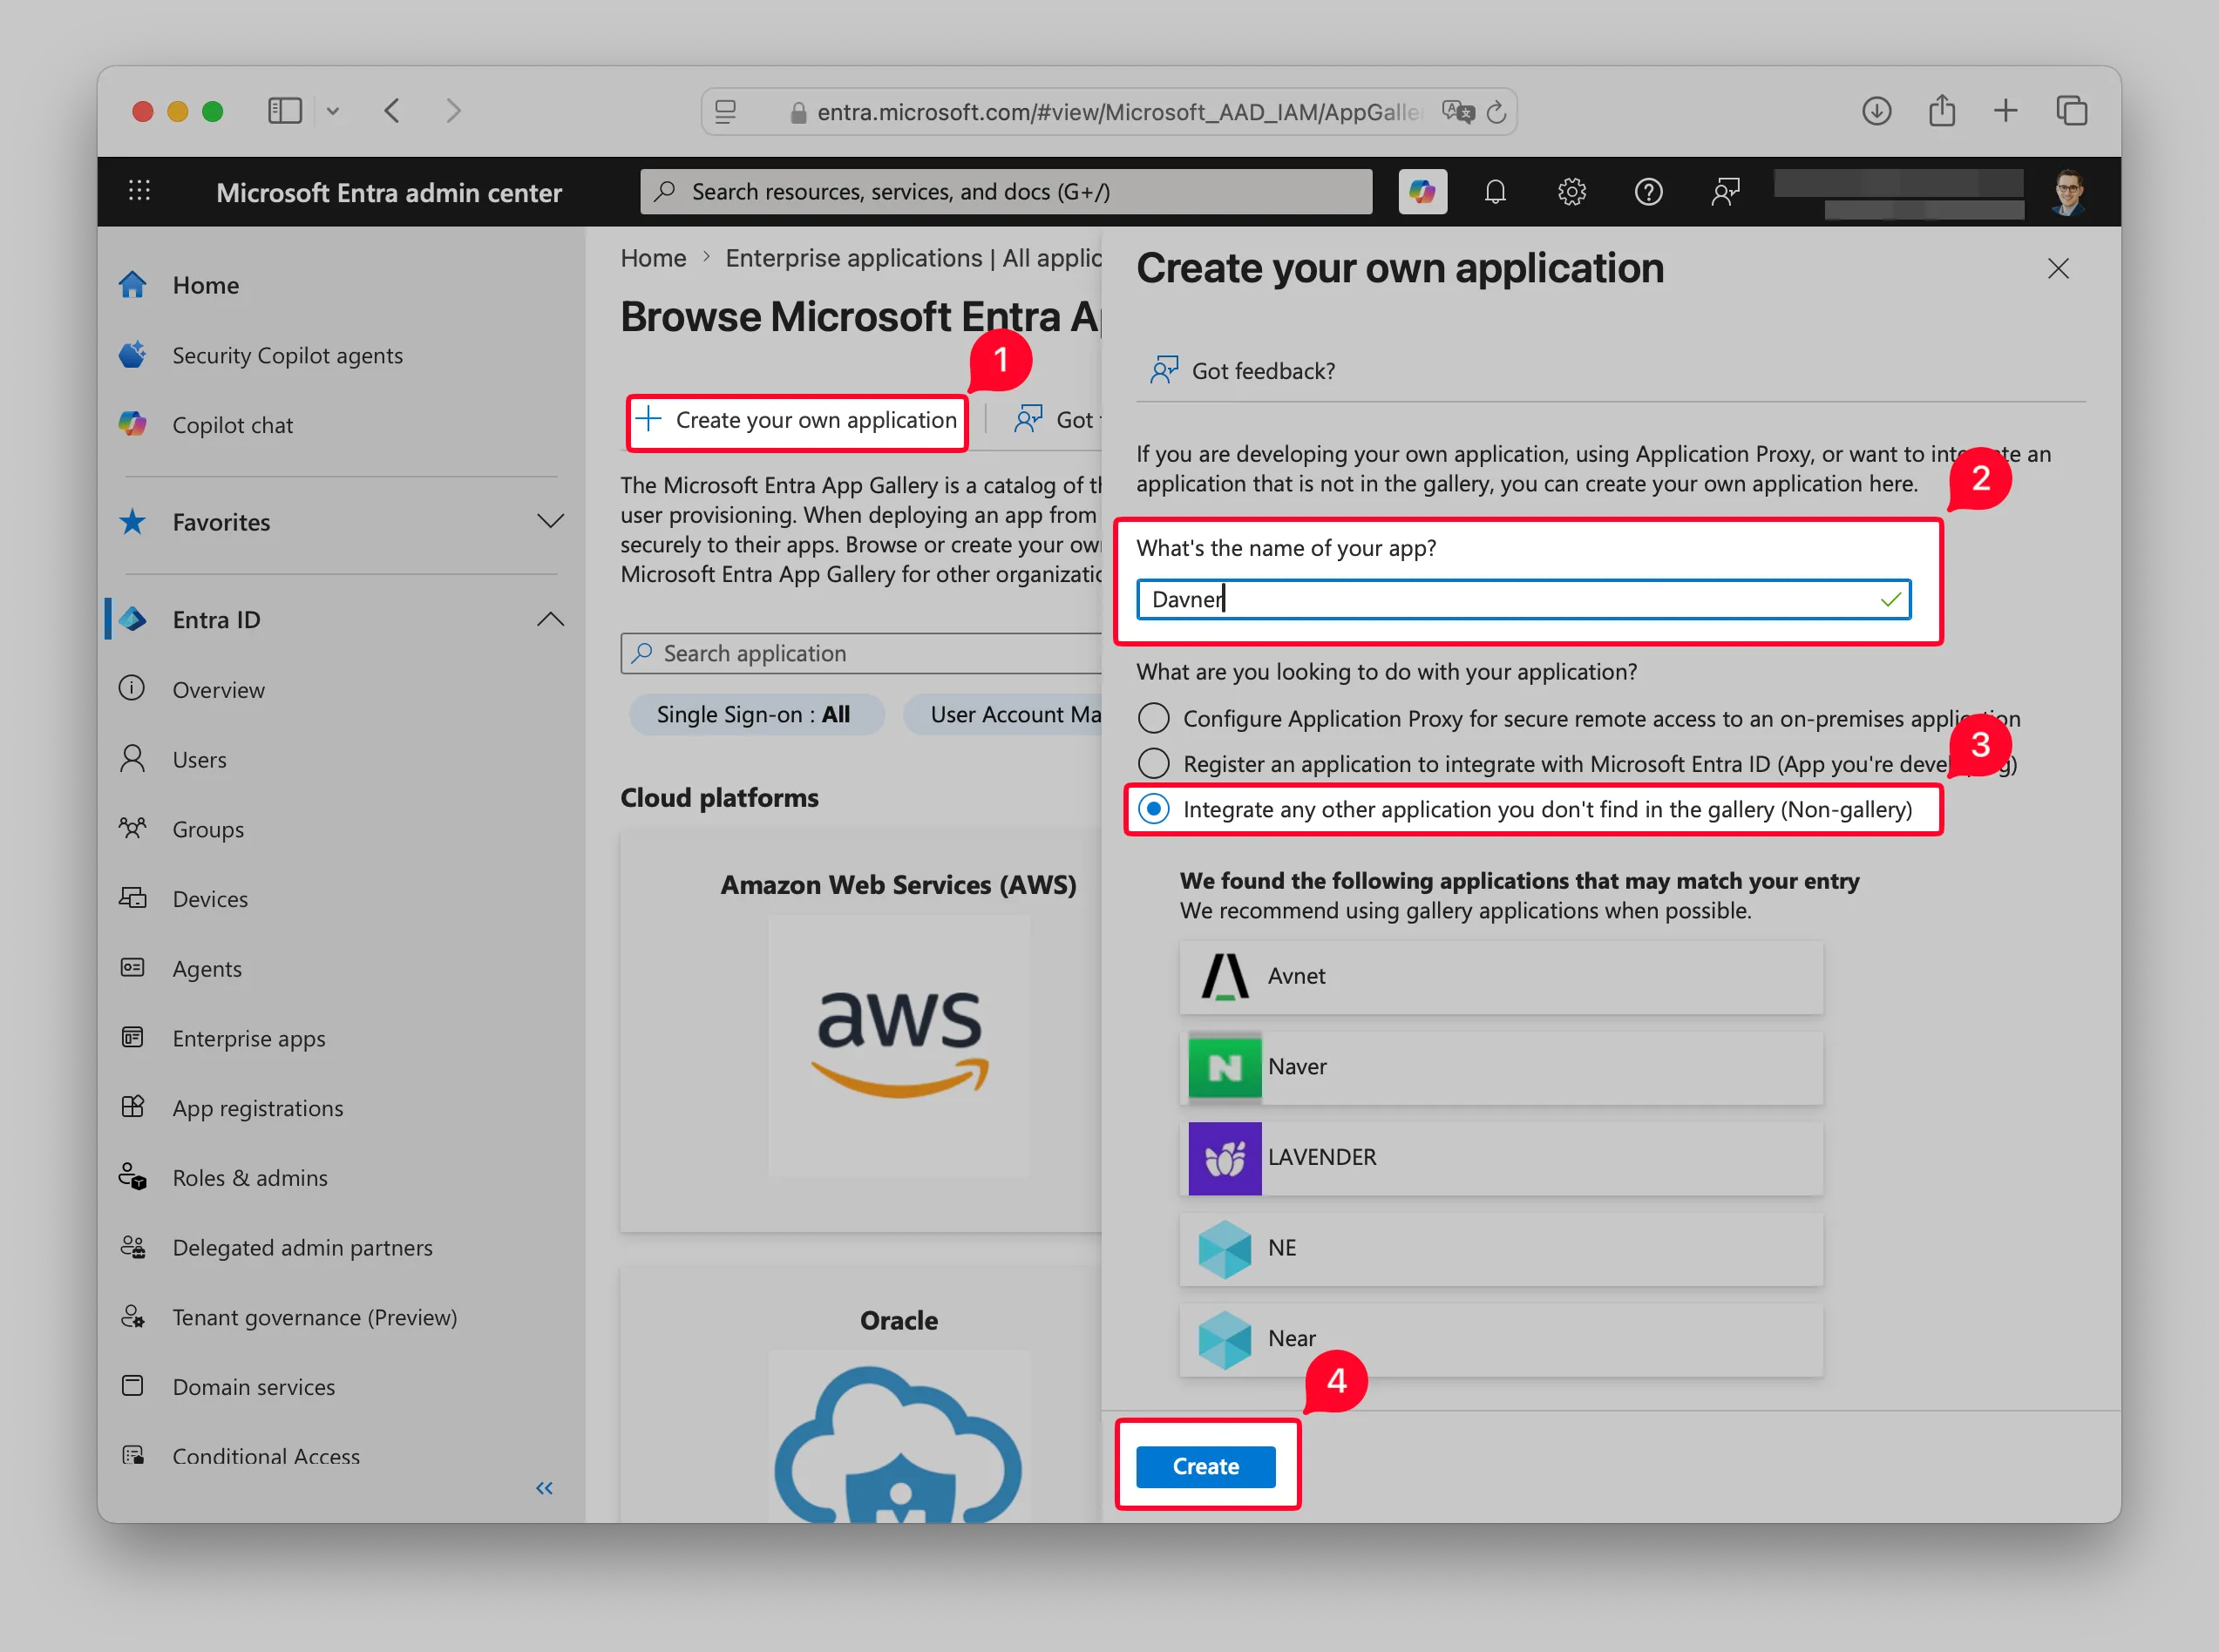Open Home in the left navigation

click(205, 285)
